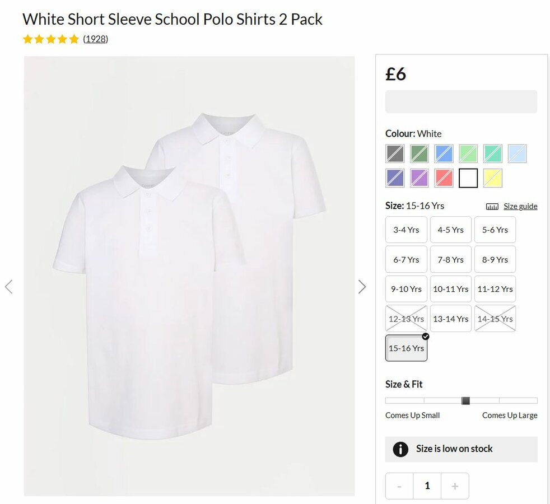Pick the purple colour swatch
This screenshot has width=550, height=504.
(419, 178)
